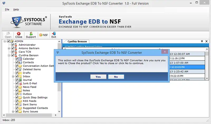Click the Antonio Bertram user icon
The width and height of the screenshot is (211, 124).
[x=16, y=48]
